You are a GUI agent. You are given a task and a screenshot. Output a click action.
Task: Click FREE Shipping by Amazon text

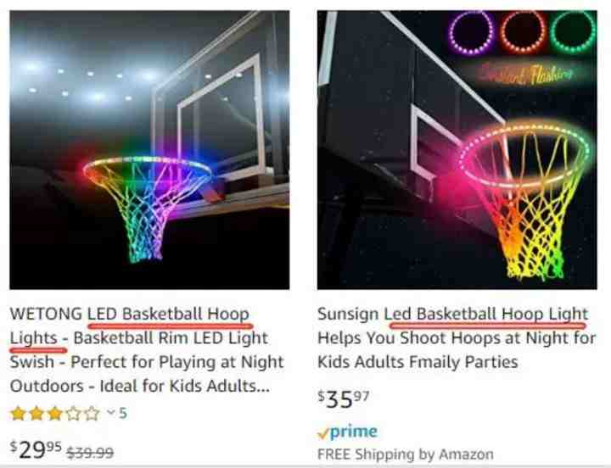(x=406, y=454)
